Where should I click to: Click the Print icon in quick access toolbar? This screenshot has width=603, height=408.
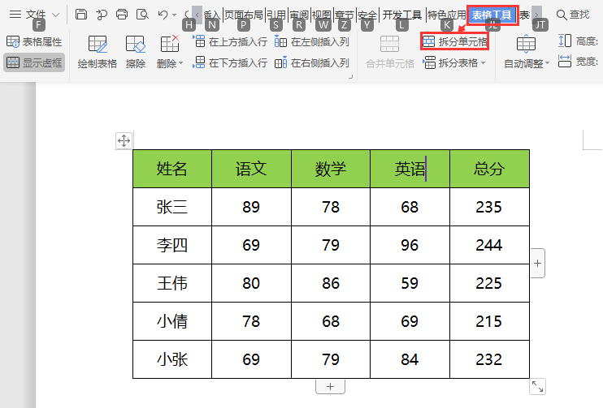click(x=122, y=15)
